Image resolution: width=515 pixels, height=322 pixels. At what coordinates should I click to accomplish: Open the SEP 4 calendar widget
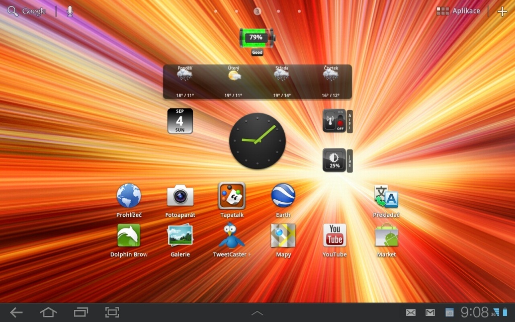(x=180, y=121)
